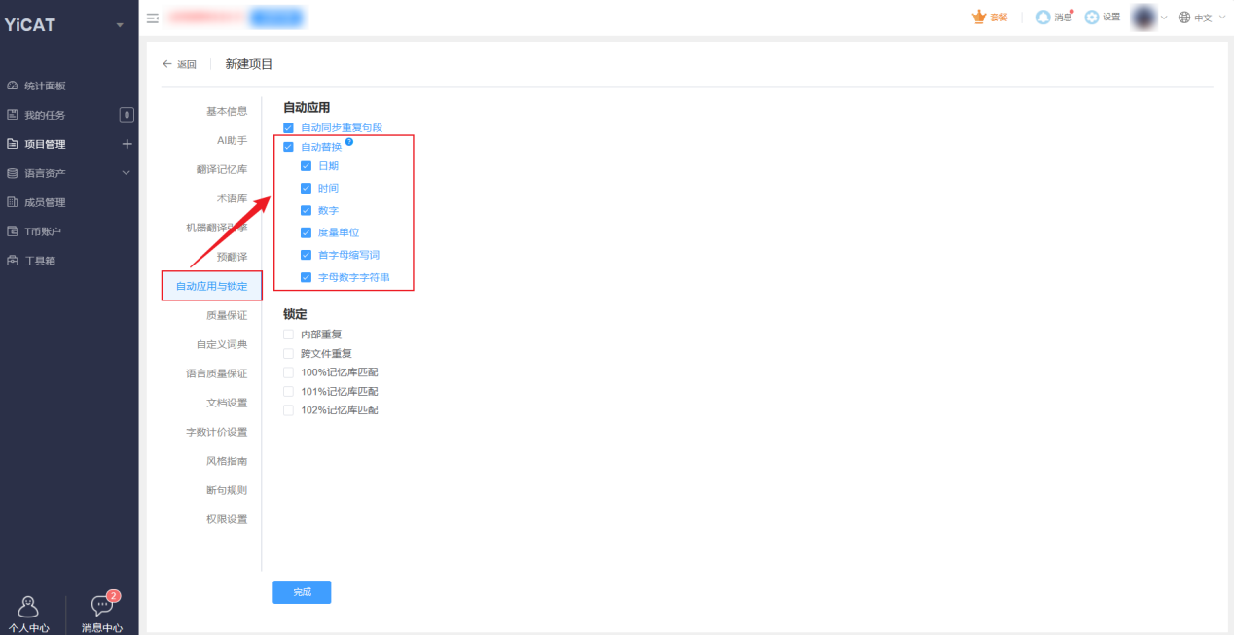The width and height of the screenshot is (1234, 635).
Task: Switch to the 翻译记忆库 settings tab
Action: coord(222,169)
